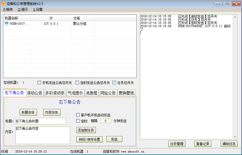This screenshot has width=242, height=155.
Task: Switch to the 多彩滚动条 tab
Action: pos(55,93)
